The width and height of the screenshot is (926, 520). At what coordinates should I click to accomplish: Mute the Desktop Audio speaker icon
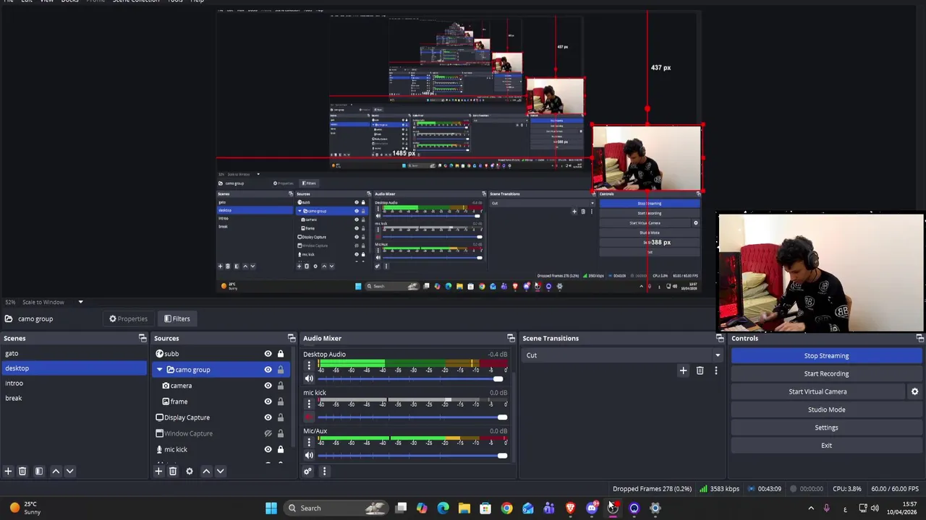(x=309, y=378)
